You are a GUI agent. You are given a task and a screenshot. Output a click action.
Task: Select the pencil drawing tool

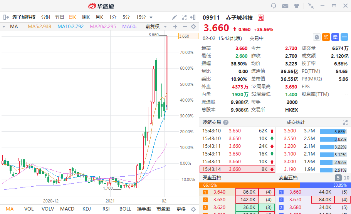tap(174, 17)
